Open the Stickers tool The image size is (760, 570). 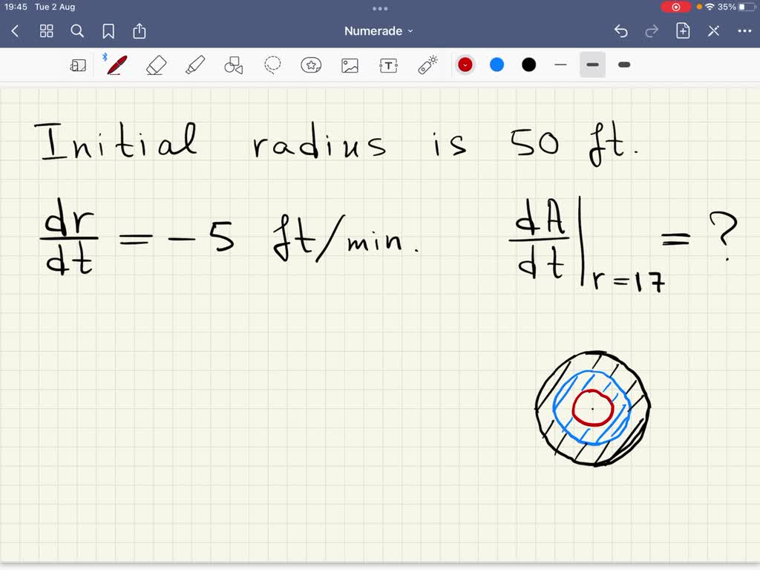(x=311, y=65)
